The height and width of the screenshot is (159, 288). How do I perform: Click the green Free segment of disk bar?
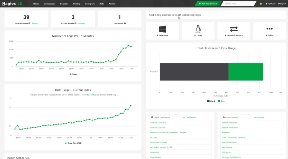[246, 72]
